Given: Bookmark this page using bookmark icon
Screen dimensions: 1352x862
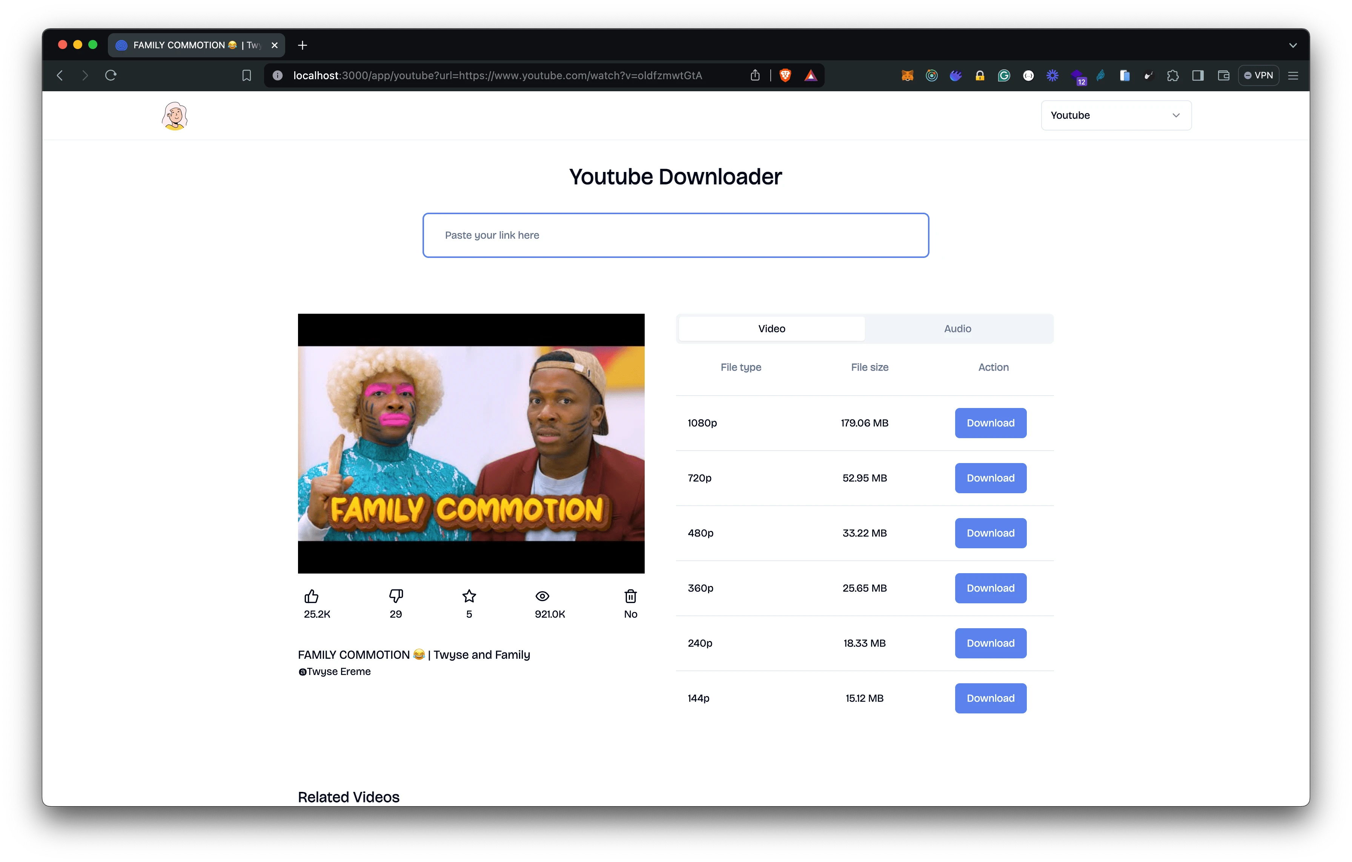Looking at the screenshot, I should click(246, 75).
